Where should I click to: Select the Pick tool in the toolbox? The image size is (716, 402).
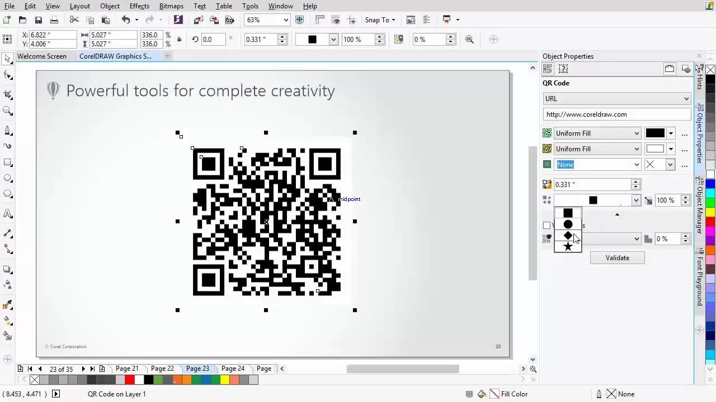coord(8,59)
